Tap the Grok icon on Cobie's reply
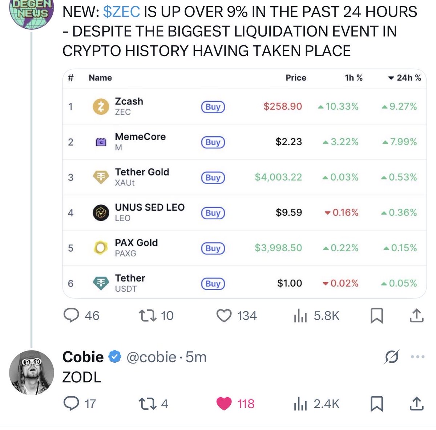The image size is (436, 430). click(392, 357)
